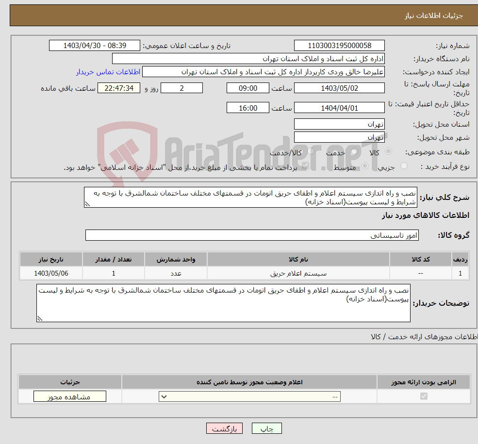The height and width of the screenshot is (444, 478).
Task: Select the کالا/خدمت radio button
Action: point(311,151)
